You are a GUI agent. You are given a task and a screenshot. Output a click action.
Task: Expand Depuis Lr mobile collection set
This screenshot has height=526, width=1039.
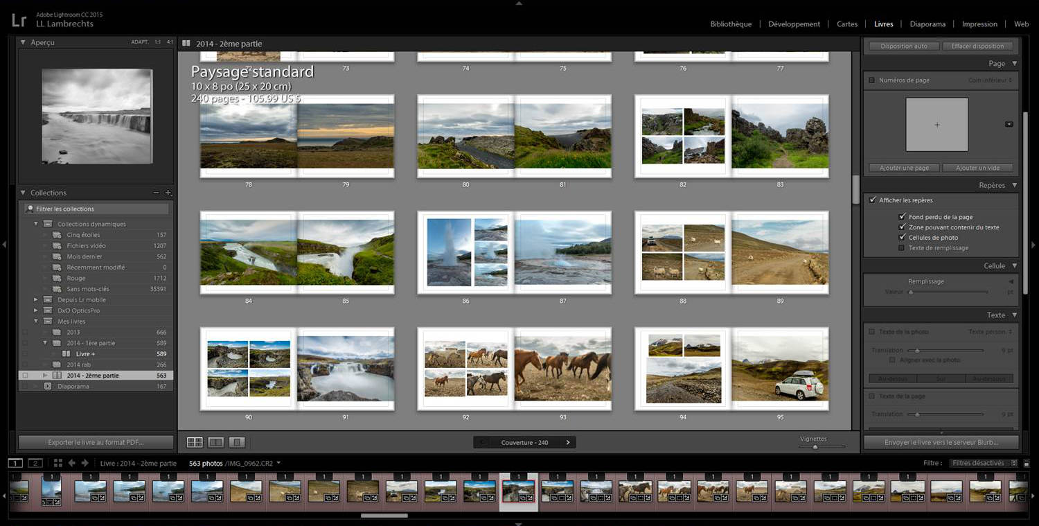coord(36,300)
